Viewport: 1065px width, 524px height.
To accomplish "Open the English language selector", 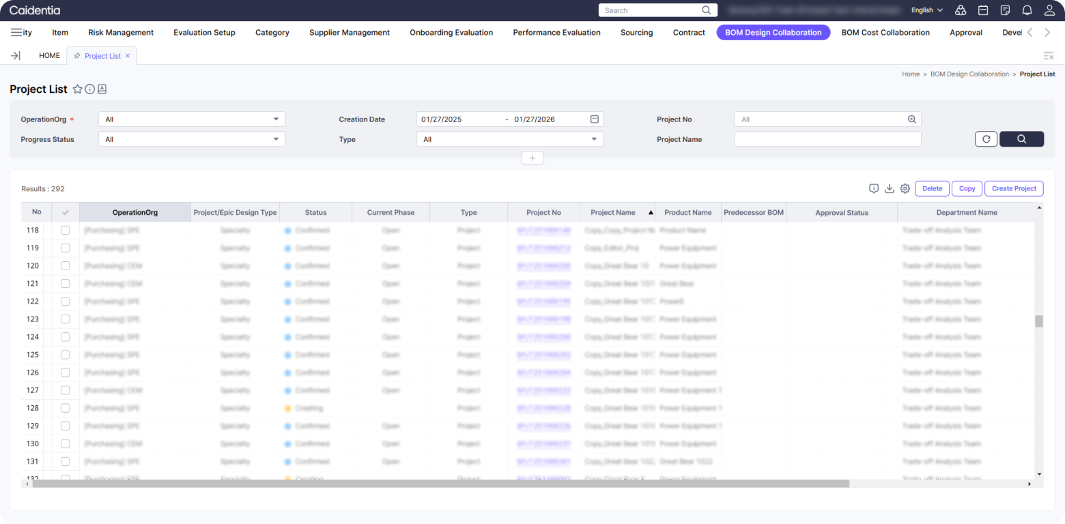I will point(926,10).
